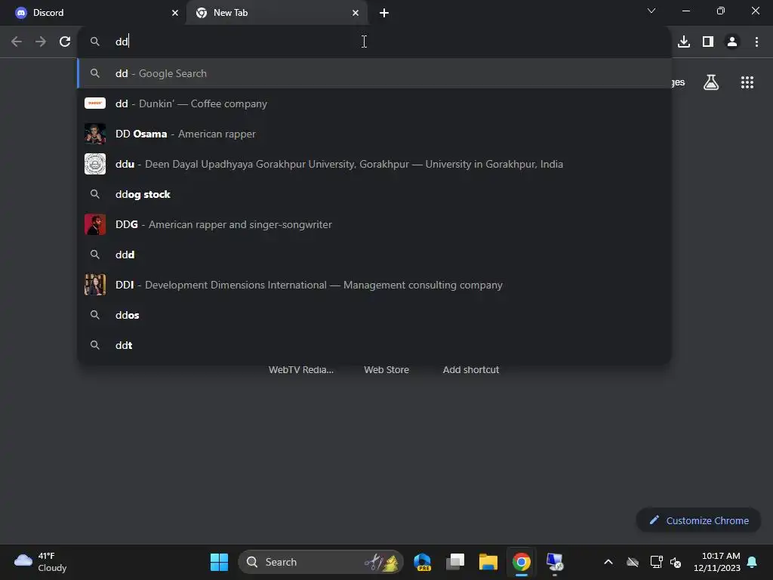Image resolution: width=773 pixels, height=580 pixels.
Task: Click the DD Osama photo thumbnail
Action: tap(95, 134)
